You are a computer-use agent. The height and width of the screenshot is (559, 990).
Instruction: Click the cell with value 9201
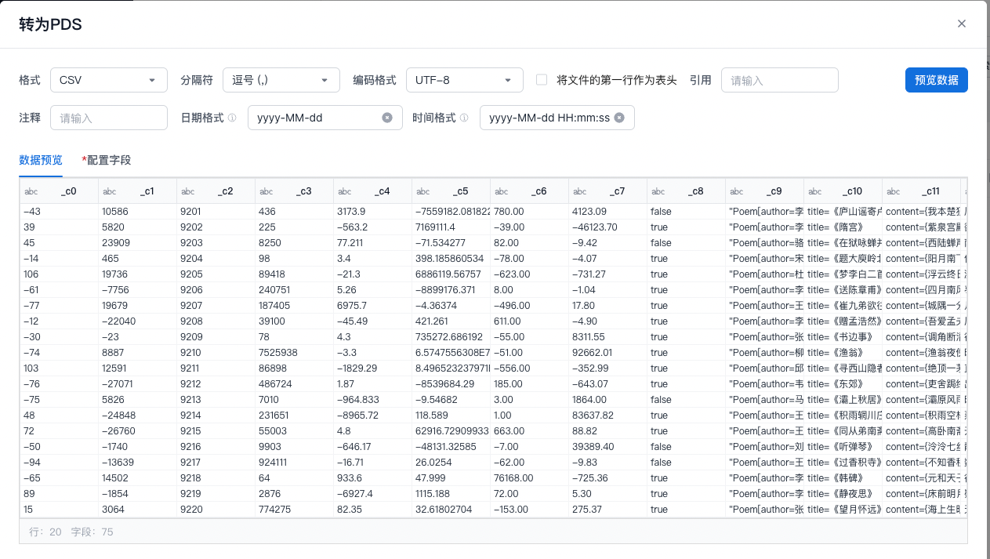[191, 212]
